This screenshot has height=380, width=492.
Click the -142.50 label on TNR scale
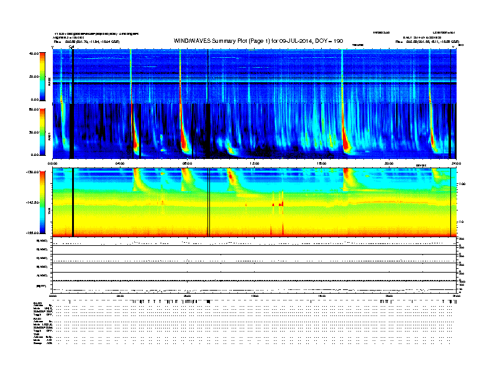(x=32, y=202)
